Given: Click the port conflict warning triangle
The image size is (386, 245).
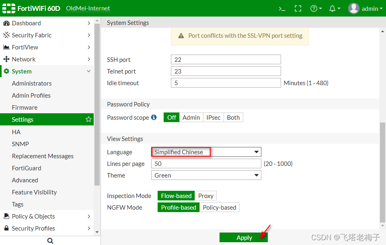Looking at the screenshot, I should pos(181,36).
